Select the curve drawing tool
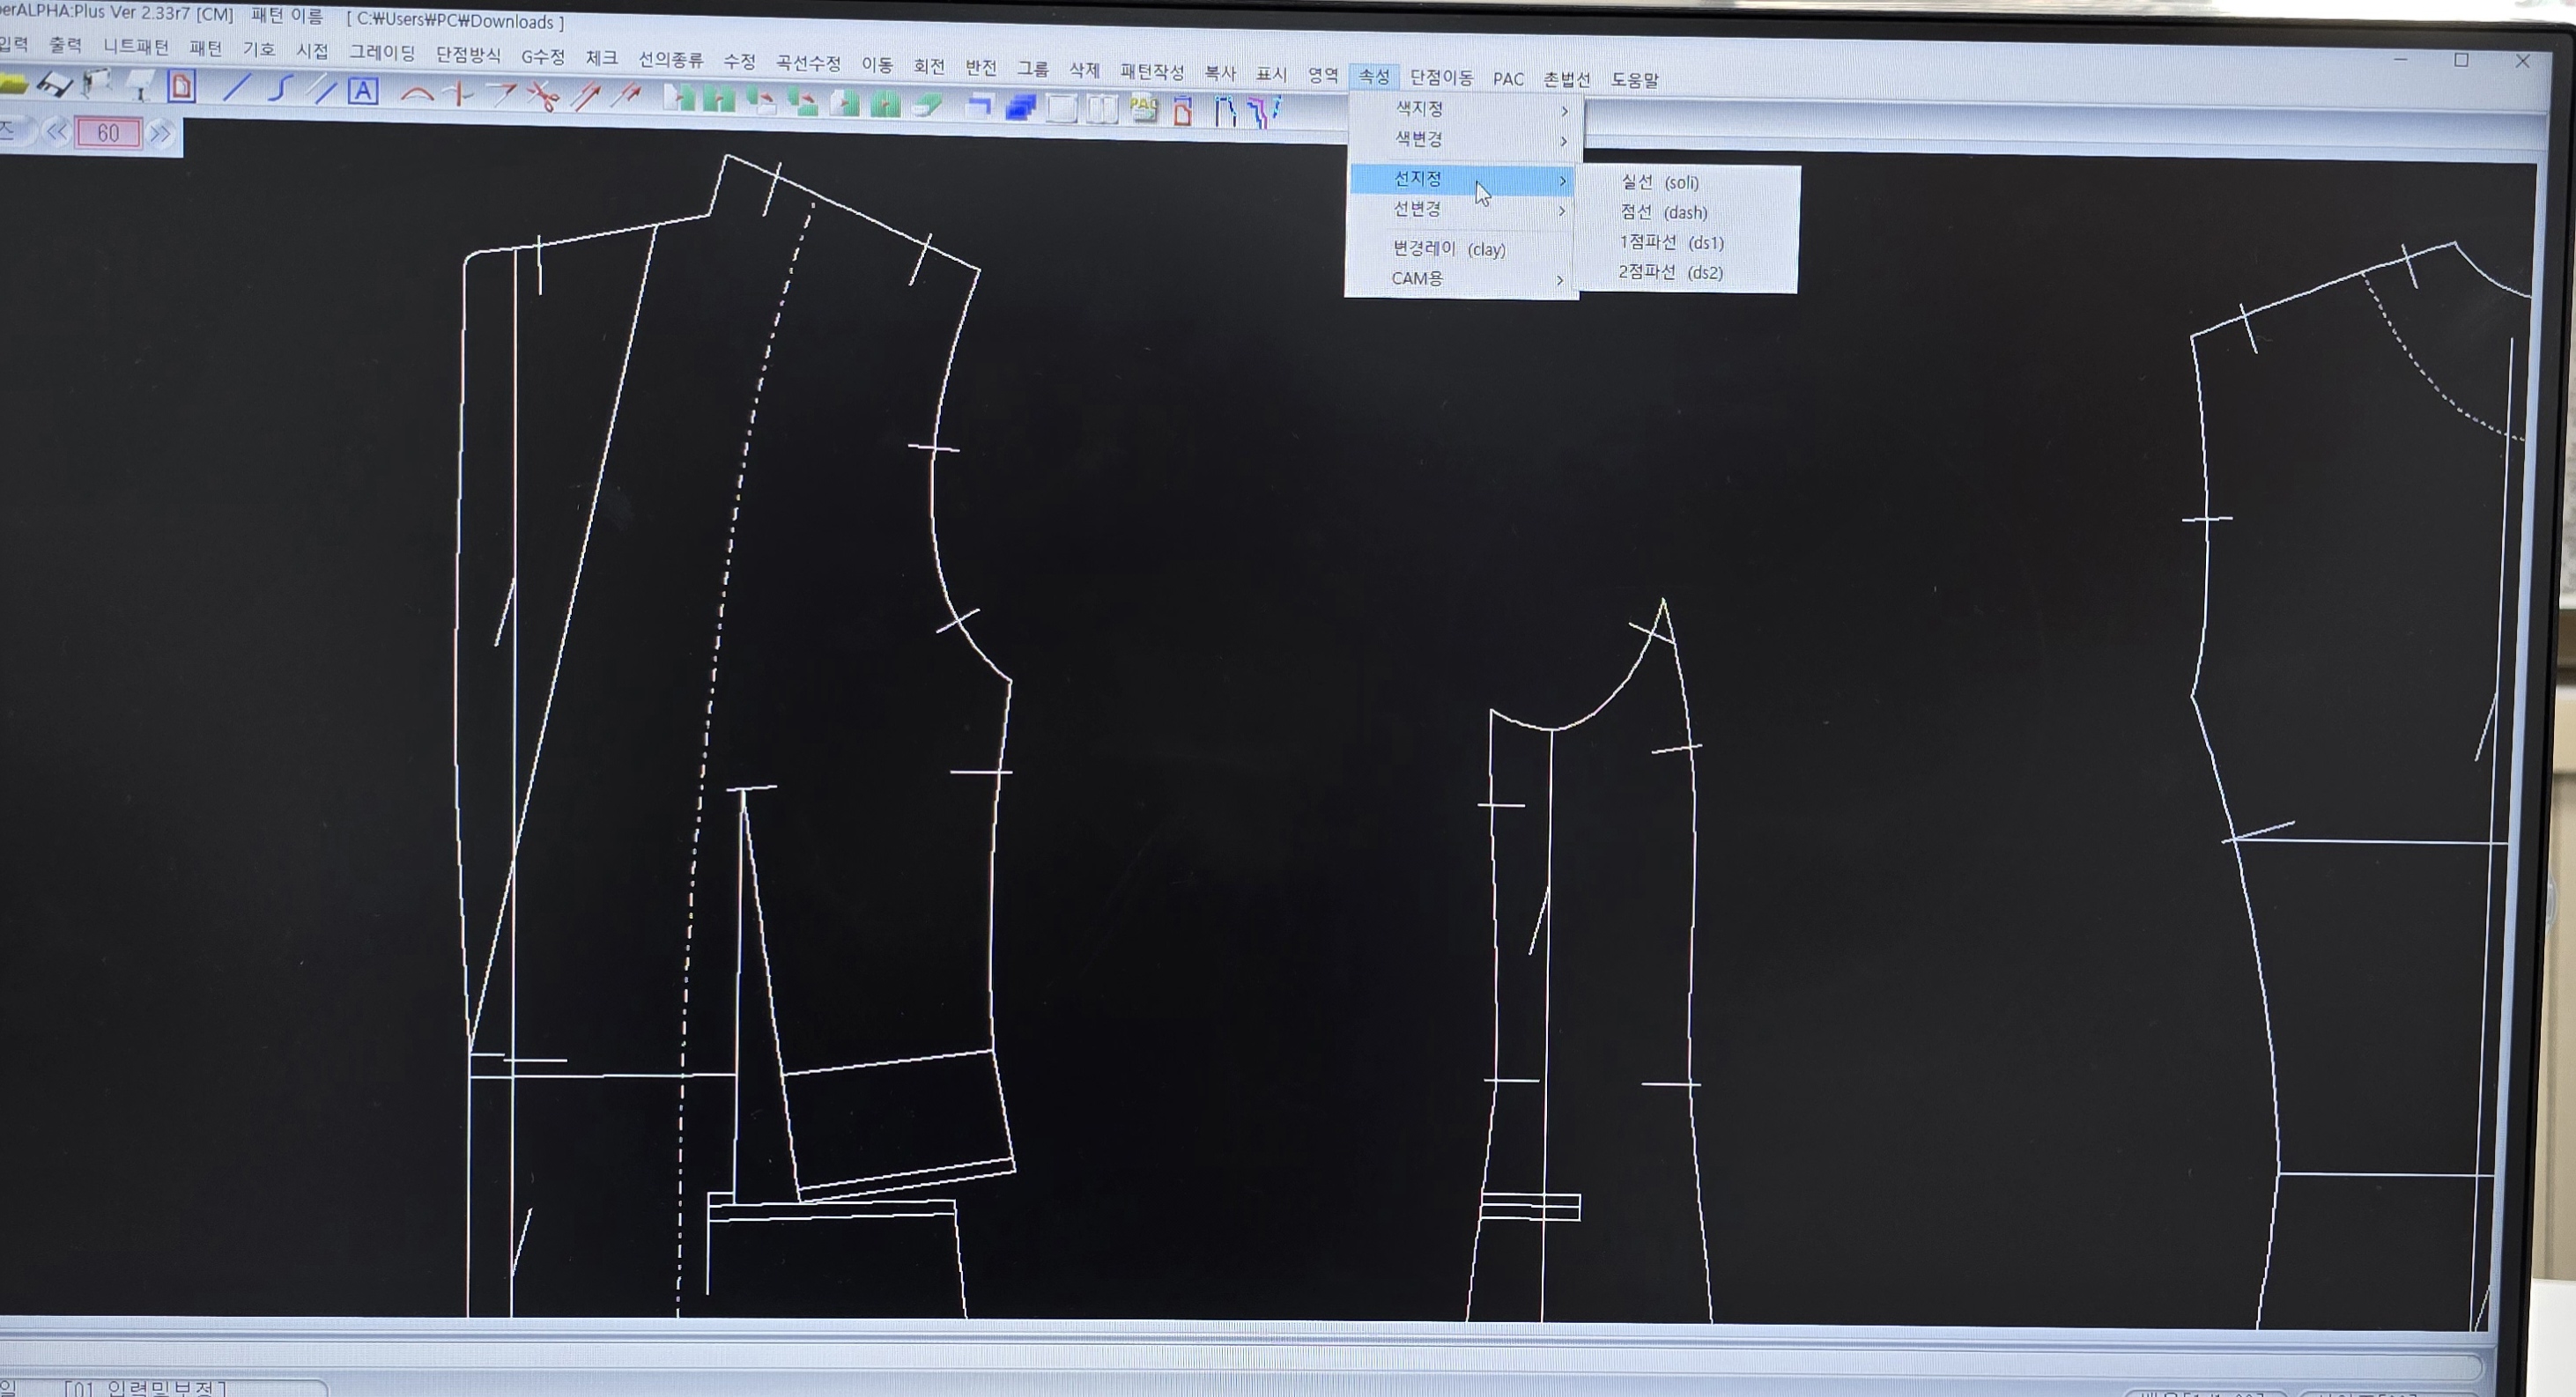 pyautogui.click(x=280, y=89)
